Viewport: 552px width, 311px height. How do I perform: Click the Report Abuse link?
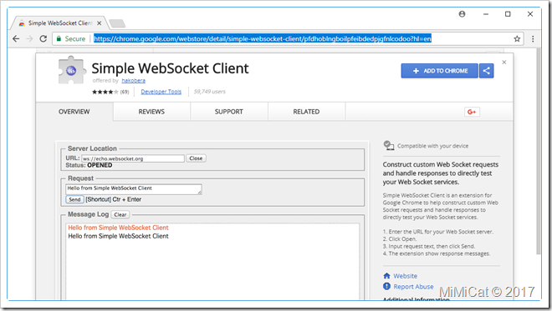click(x=413, y=287)
